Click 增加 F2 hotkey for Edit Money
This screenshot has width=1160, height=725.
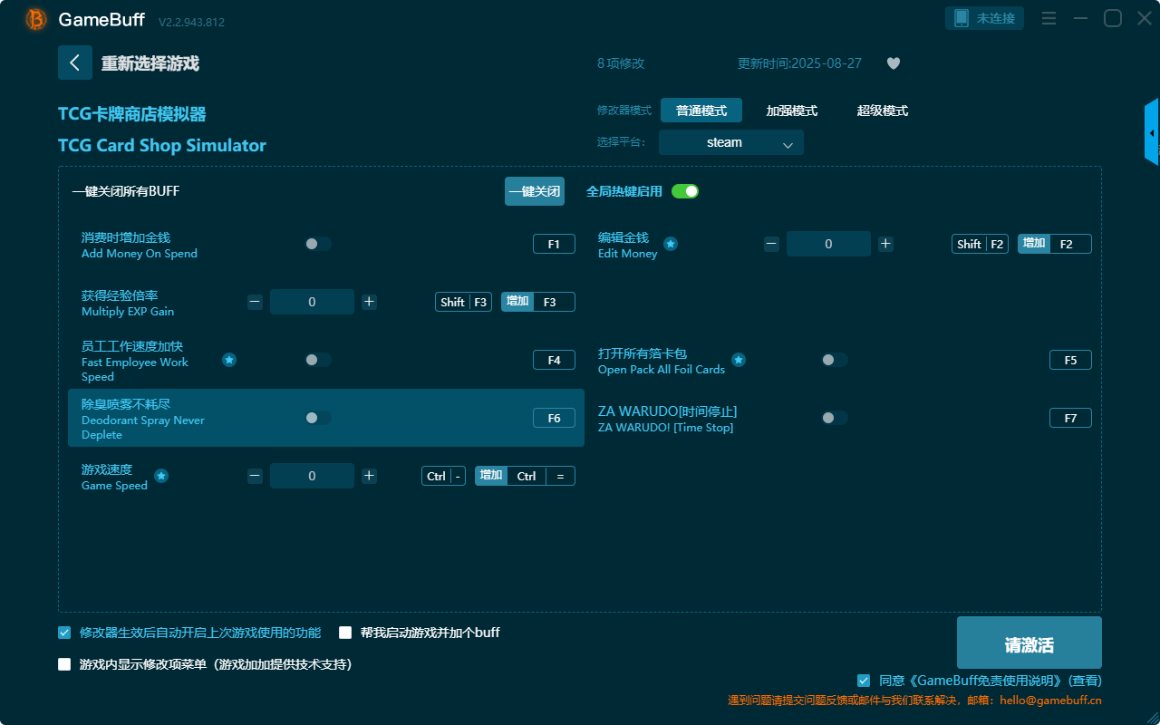(x=1055, y=244)
